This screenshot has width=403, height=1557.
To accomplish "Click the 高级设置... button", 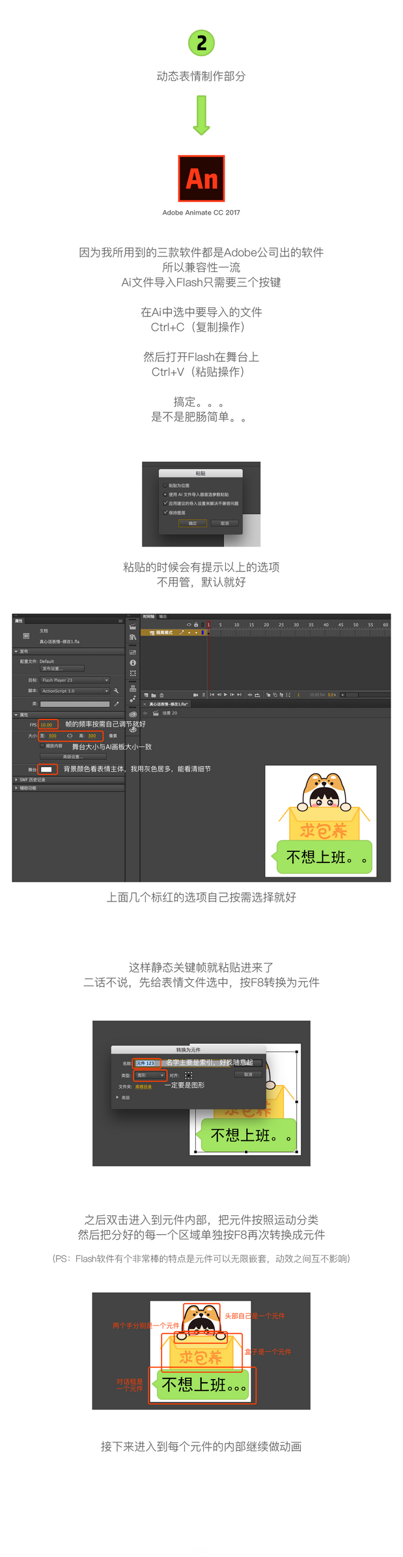I will click(x=72, y=757).
